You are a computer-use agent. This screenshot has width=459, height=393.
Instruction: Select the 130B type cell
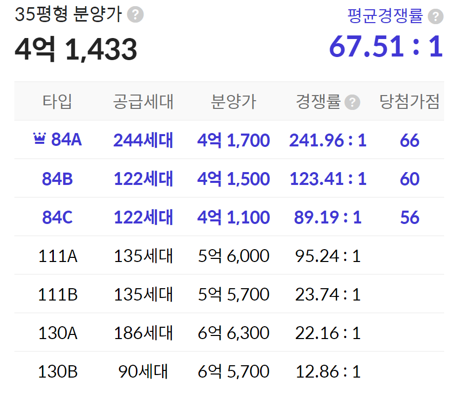pyautogui.click(x=57, y=371)
